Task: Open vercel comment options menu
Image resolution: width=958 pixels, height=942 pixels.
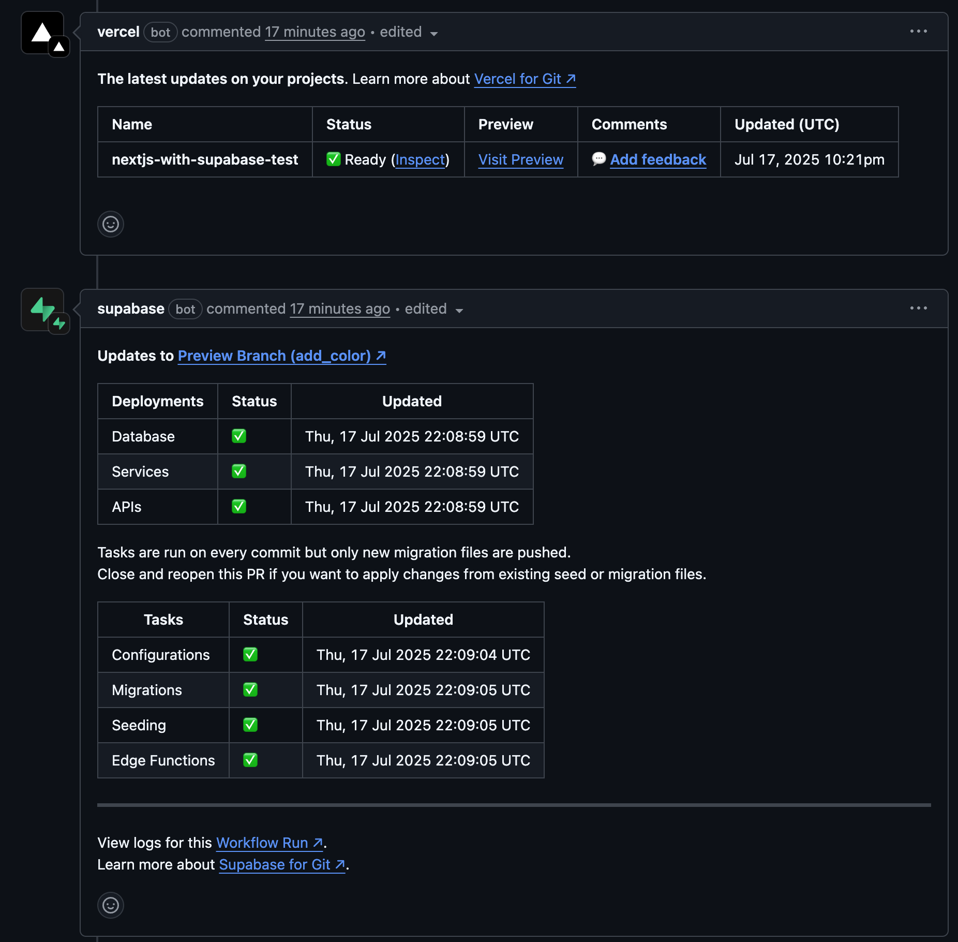Action: 919,32
